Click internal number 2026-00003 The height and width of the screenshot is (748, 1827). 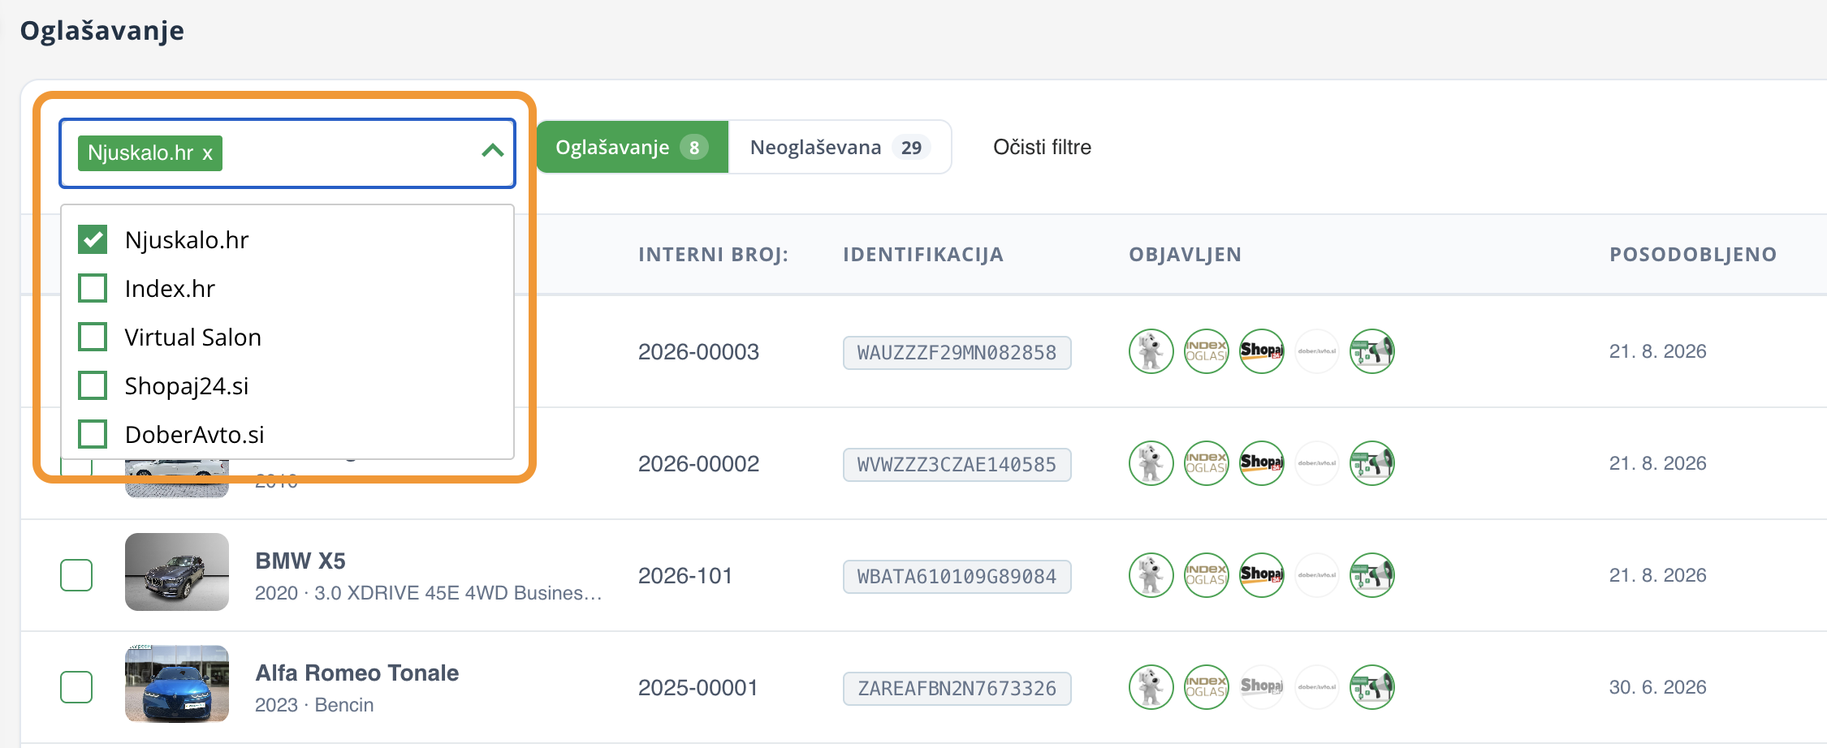pyautogui.click(x=699, y=352)
